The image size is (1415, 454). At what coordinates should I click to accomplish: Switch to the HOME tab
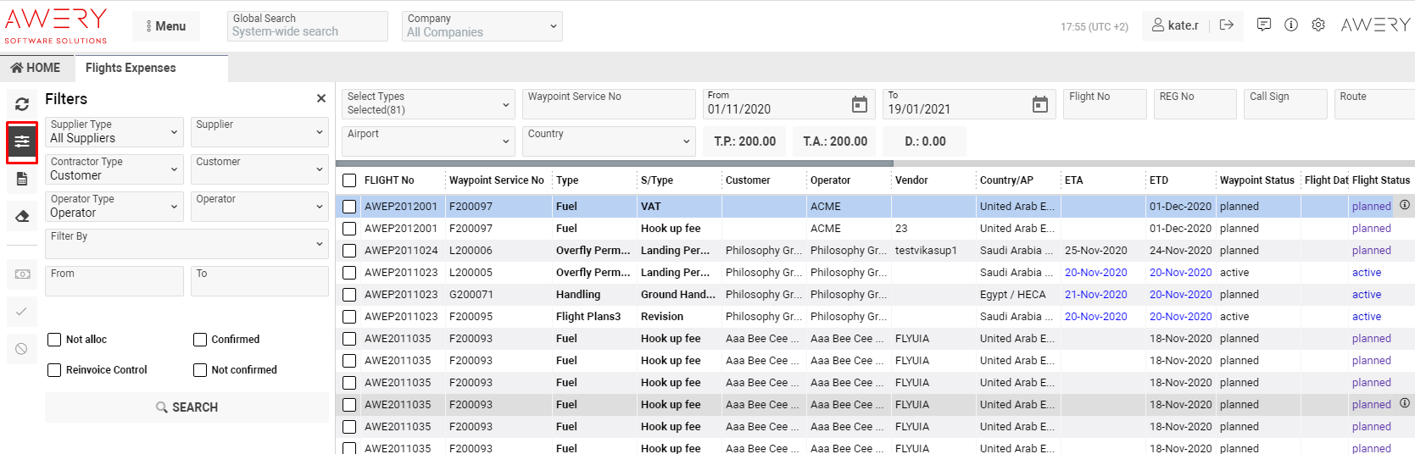(x=36, y=68)
